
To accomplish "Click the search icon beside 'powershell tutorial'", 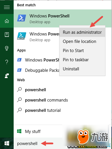I will pyautogui.click(x=19, y=110).
